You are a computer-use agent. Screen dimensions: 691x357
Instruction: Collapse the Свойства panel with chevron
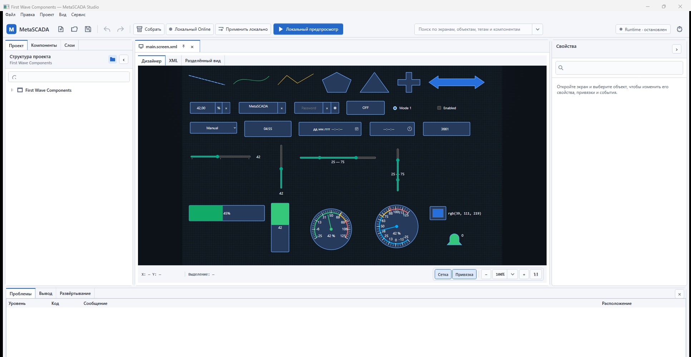click(677, 49)
